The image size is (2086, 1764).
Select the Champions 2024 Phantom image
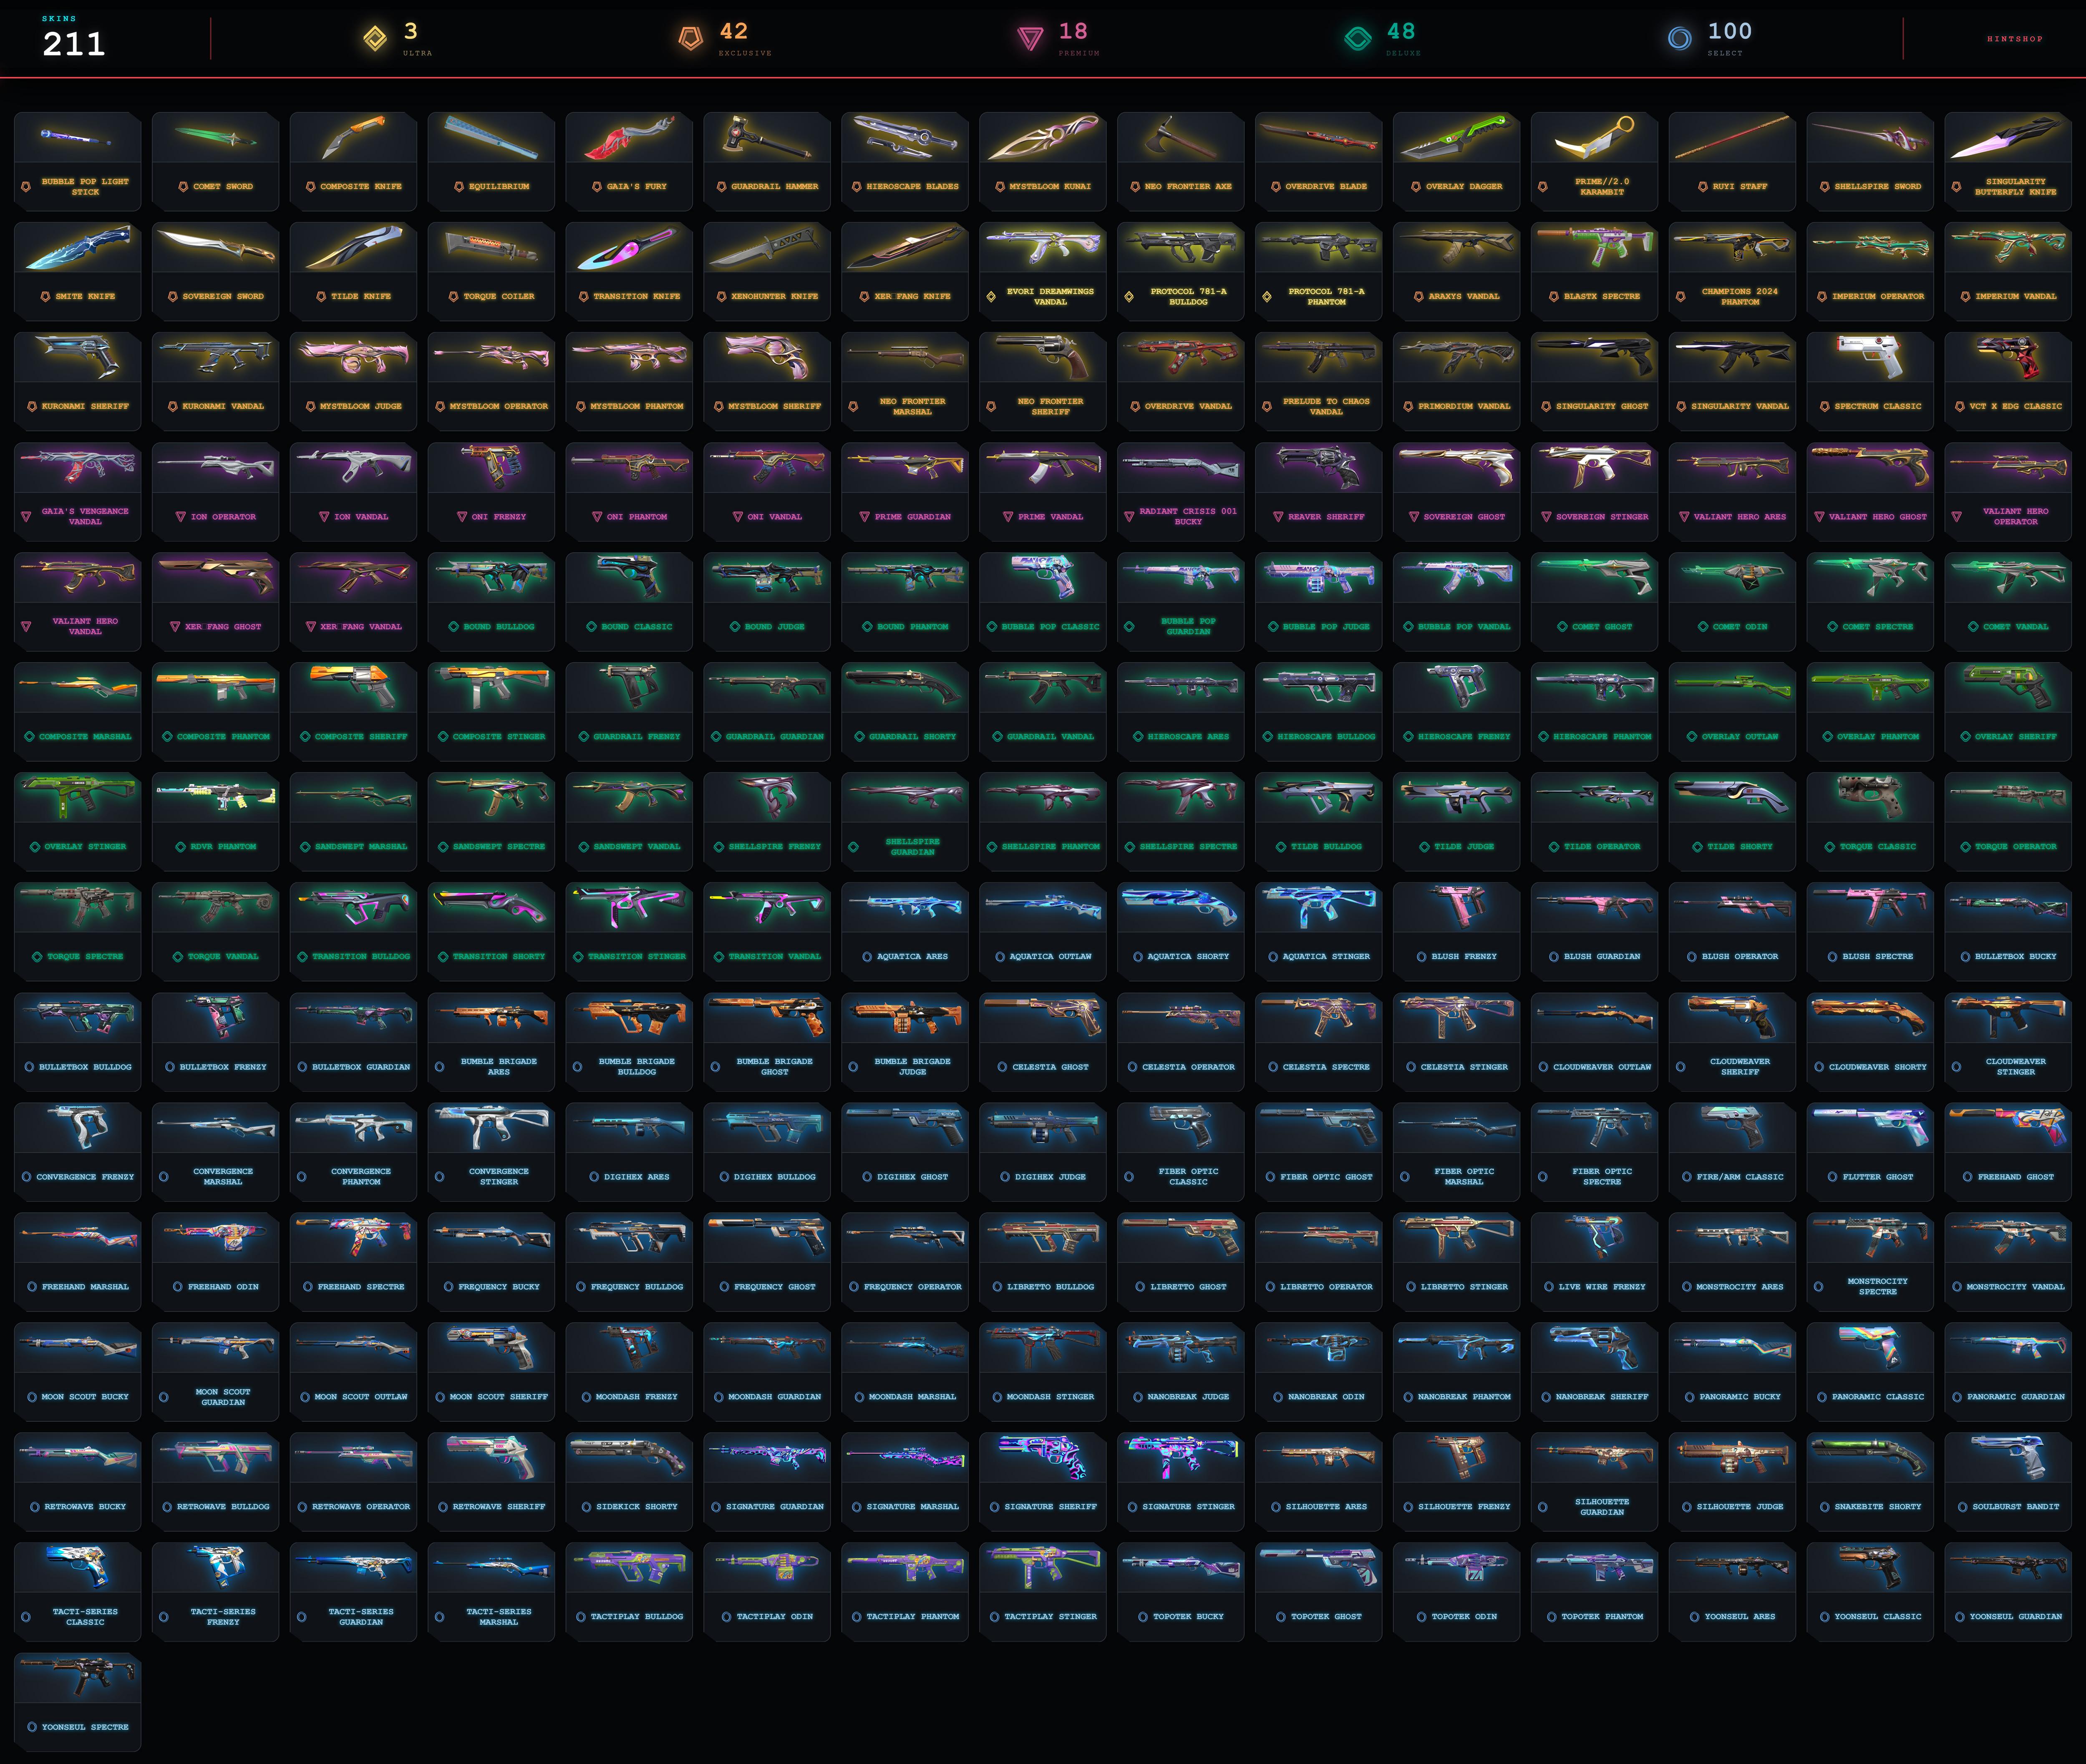click(1732, 248)
